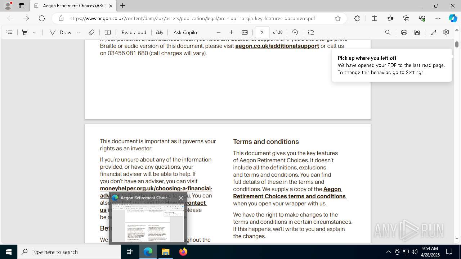
Task: Enter PDF full screen mode
Action: (433, 32)
